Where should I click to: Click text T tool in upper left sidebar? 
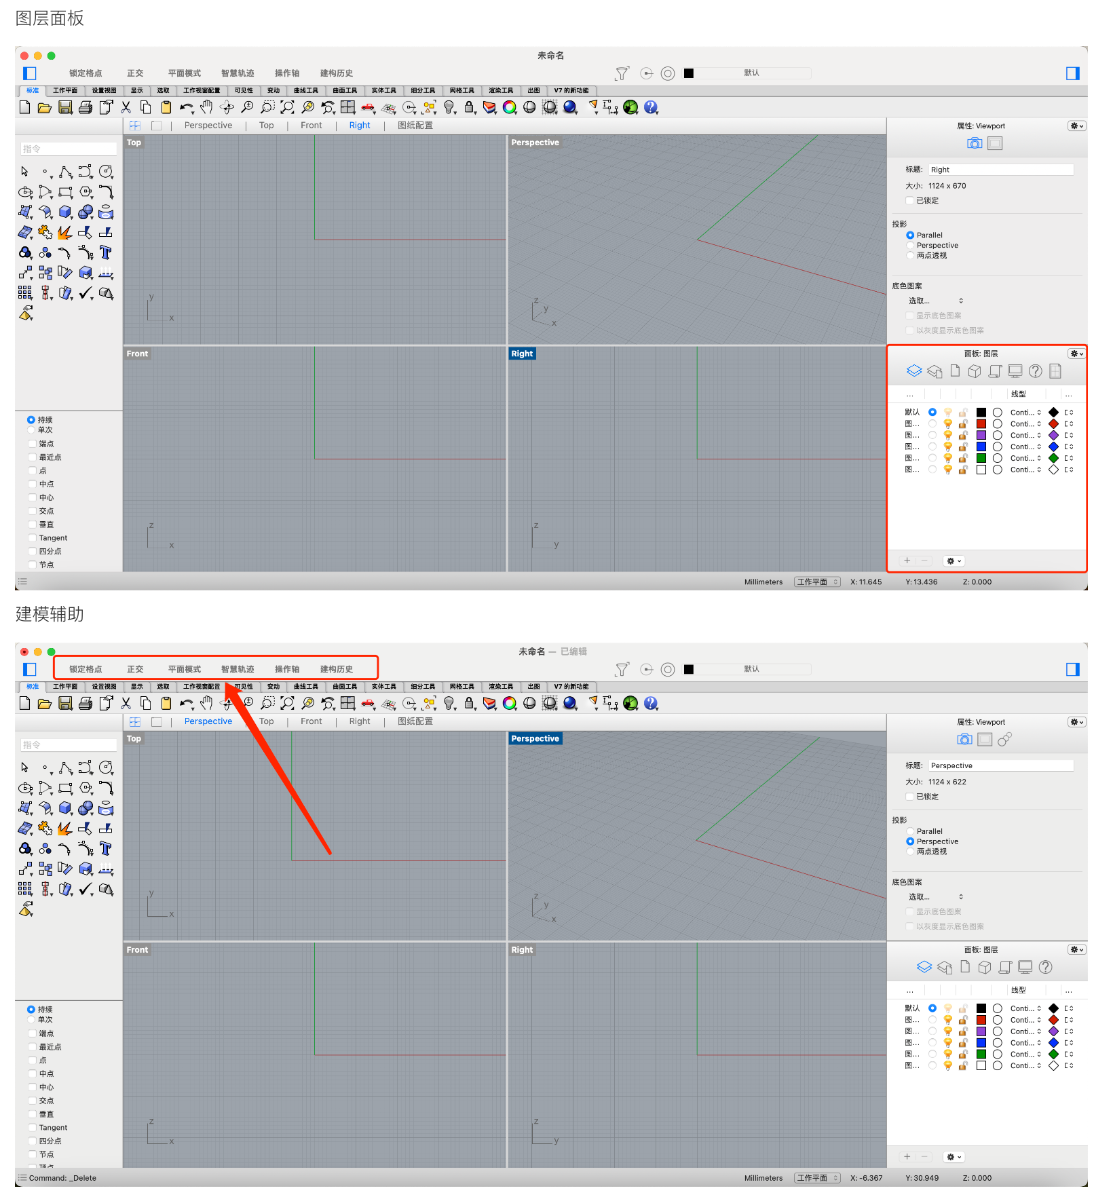pyautogui.click(x=106, y=252)
